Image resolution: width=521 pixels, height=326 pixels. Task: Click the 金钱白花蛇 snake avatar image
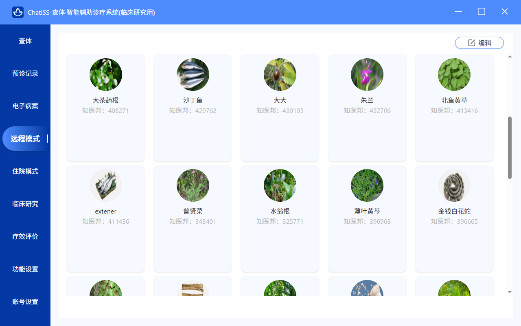click(x=454, y=185)
